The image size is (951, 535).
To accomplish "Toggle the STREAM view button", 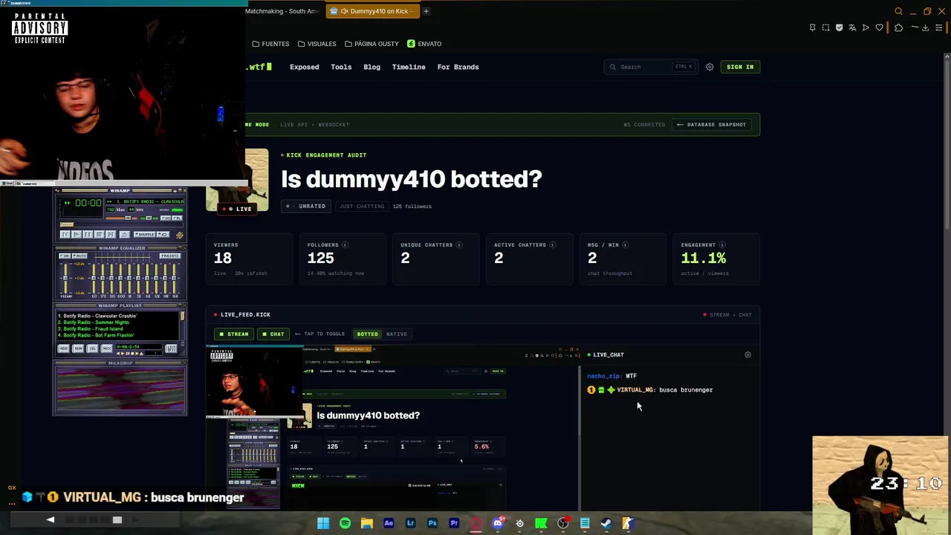I will tap(233, 334).
